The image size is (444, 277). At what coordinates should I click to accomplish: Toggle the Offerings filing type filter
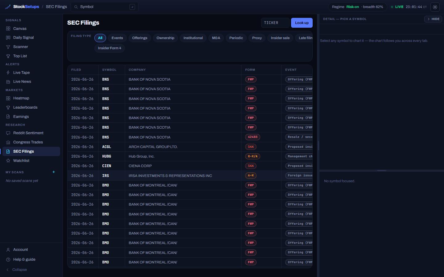point(140,38)
